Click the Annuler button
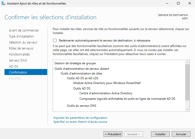 [181, 134]
